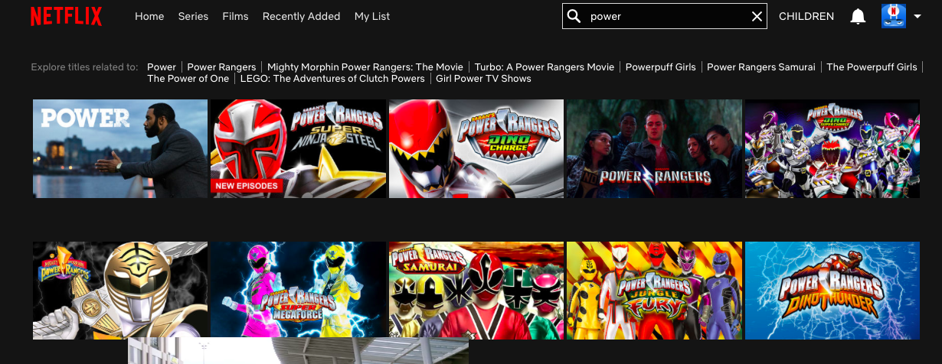
Task: Open "Turbo: A Power Rangers Movie" link
Action: [545, 67]
